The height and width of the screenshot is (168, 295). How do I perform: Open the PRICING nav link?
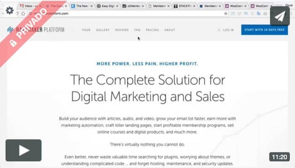coord(153,30)
